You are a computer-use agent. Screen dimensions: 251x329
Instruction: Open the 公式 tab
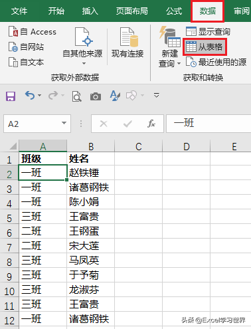174,11
